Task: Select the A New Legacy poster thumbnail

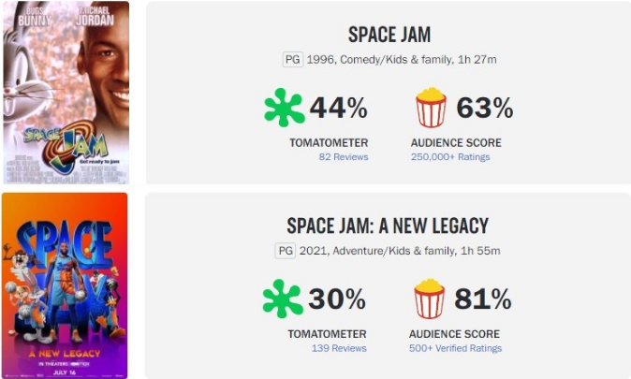Action: [x=65, y=285]
